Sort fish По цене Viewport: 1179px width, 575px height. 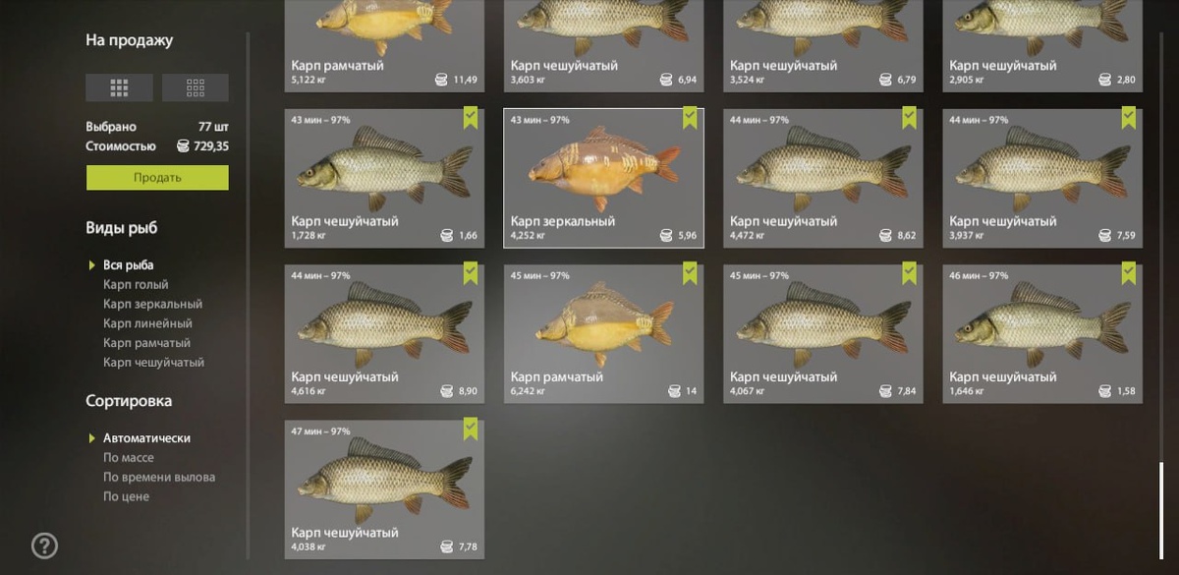[127, 496]
